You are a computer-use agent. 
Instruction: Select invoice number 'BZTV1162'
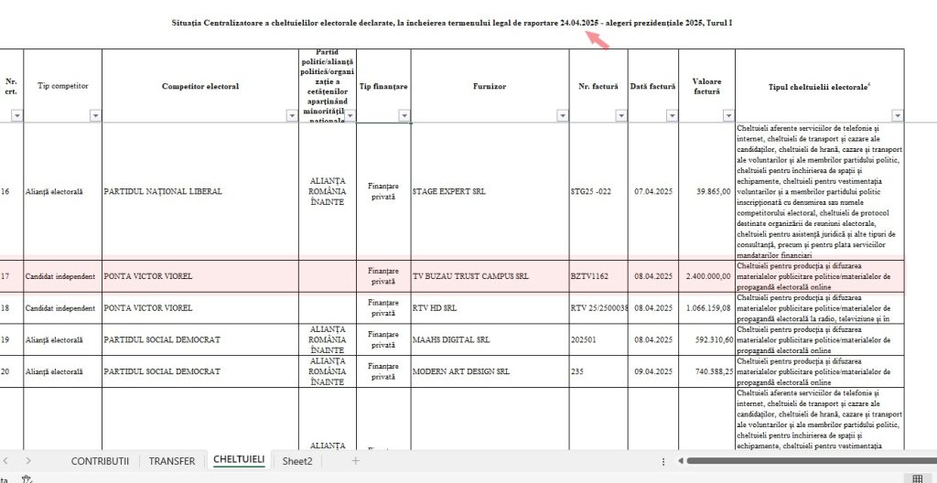(x=598, y=276)
